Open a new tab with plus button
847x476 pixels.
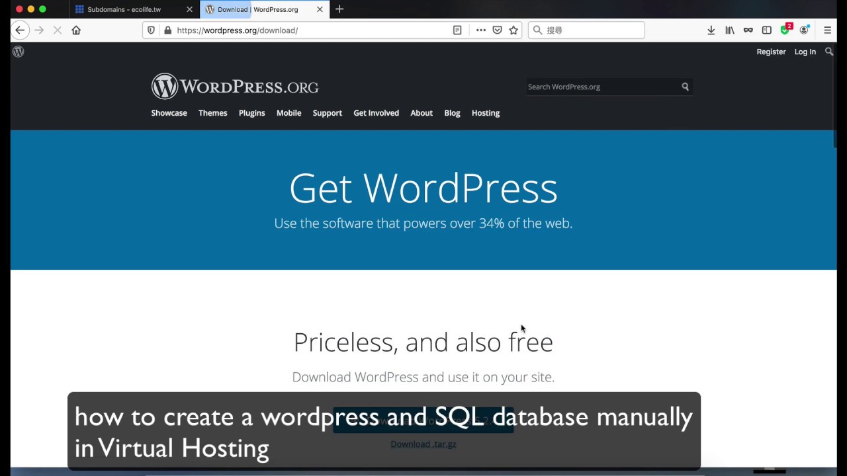(x=339, y=9)
